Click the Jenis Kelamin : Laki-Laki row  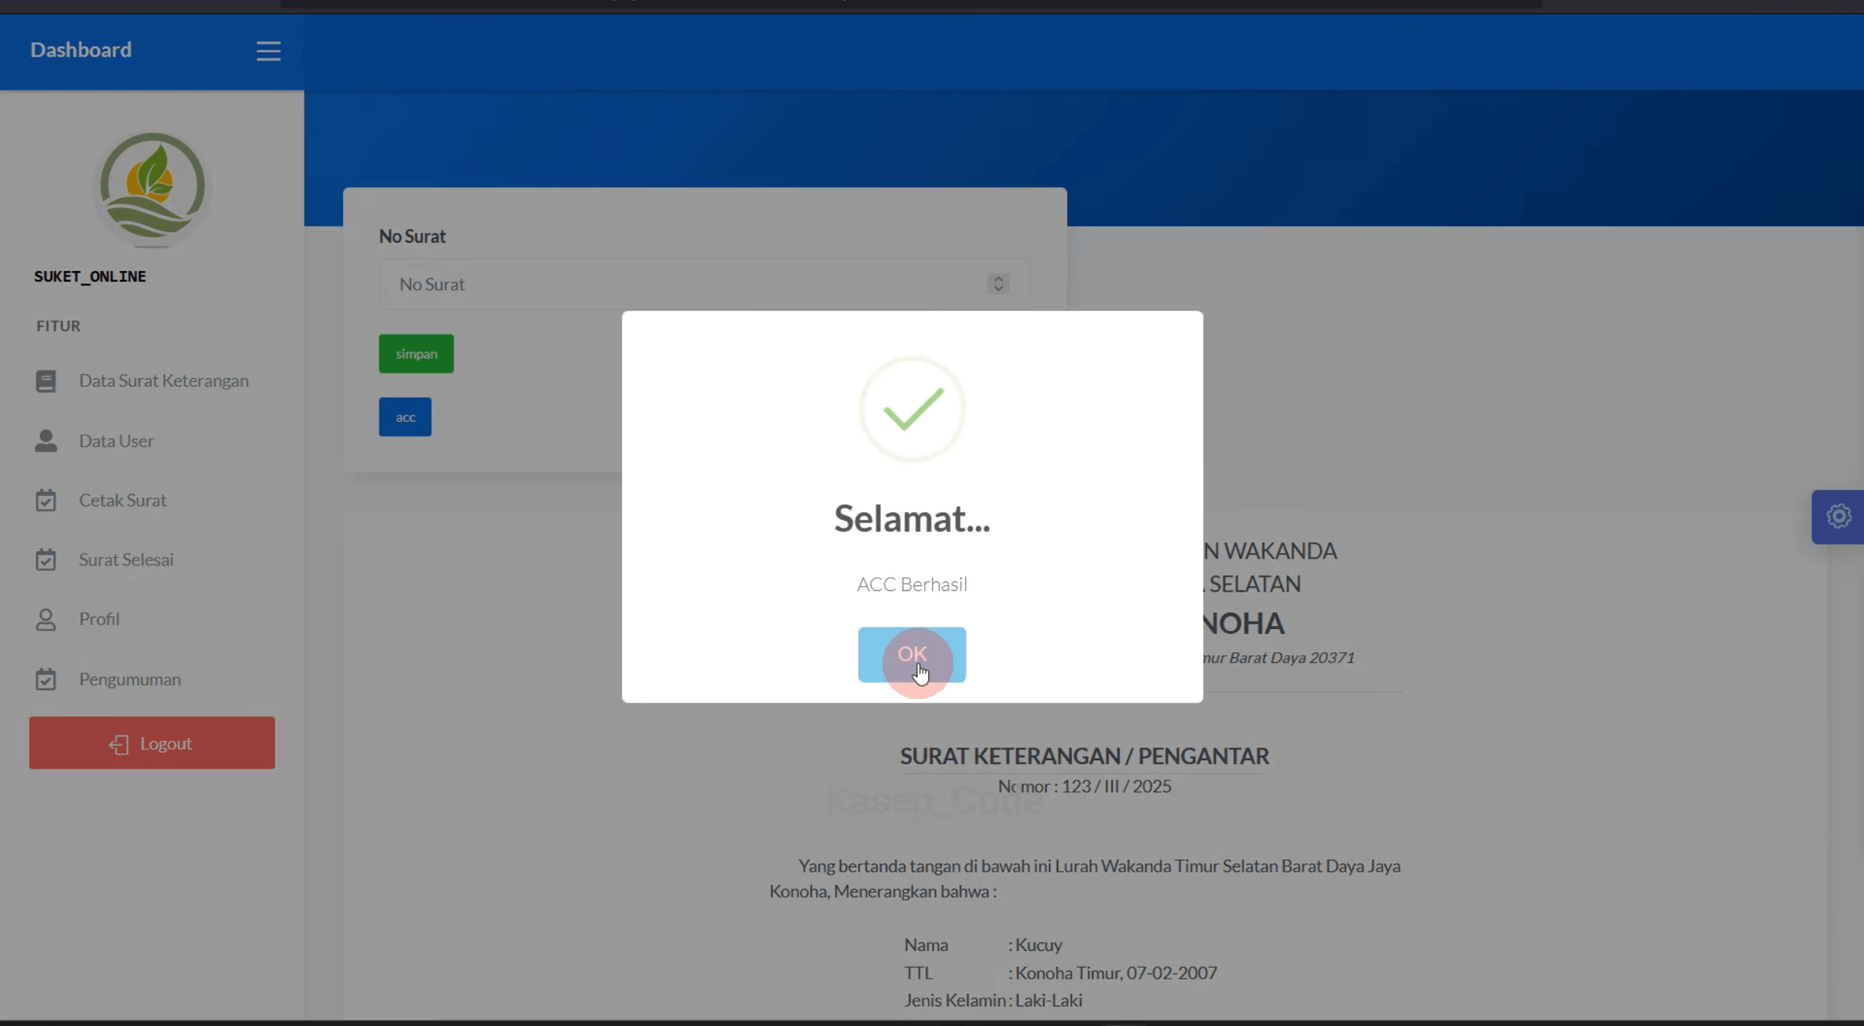pos(994,1000)
